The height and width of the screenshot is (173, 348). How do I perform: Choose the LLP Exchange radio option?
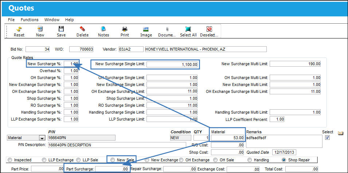pos(44,160)
